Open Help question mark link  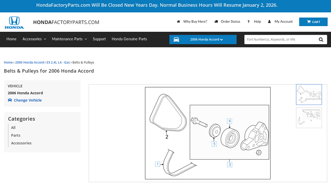pyautogui.click(x=254, y=21)
